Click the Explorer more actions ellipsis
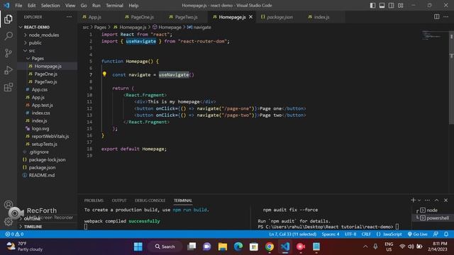 (70, 17)
